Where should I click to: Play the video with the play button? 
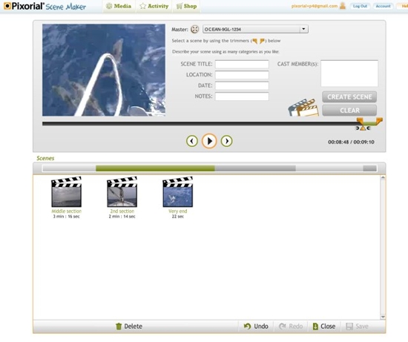click(209, 141)
